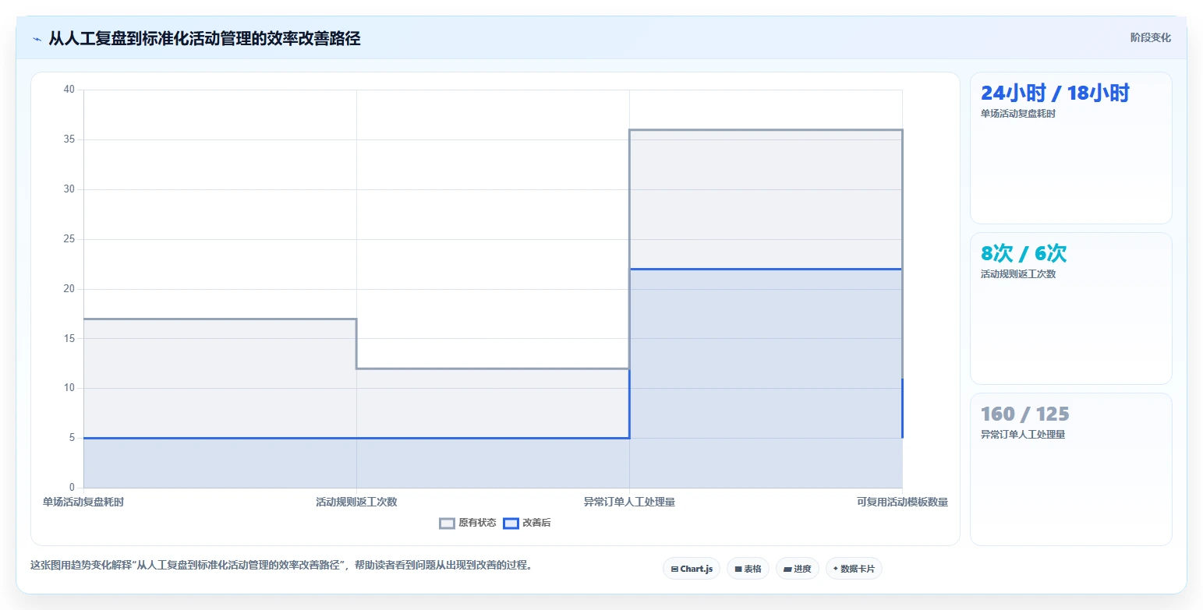
Task: Toggle the 原有状态 legend item
Action: [468, 523]
